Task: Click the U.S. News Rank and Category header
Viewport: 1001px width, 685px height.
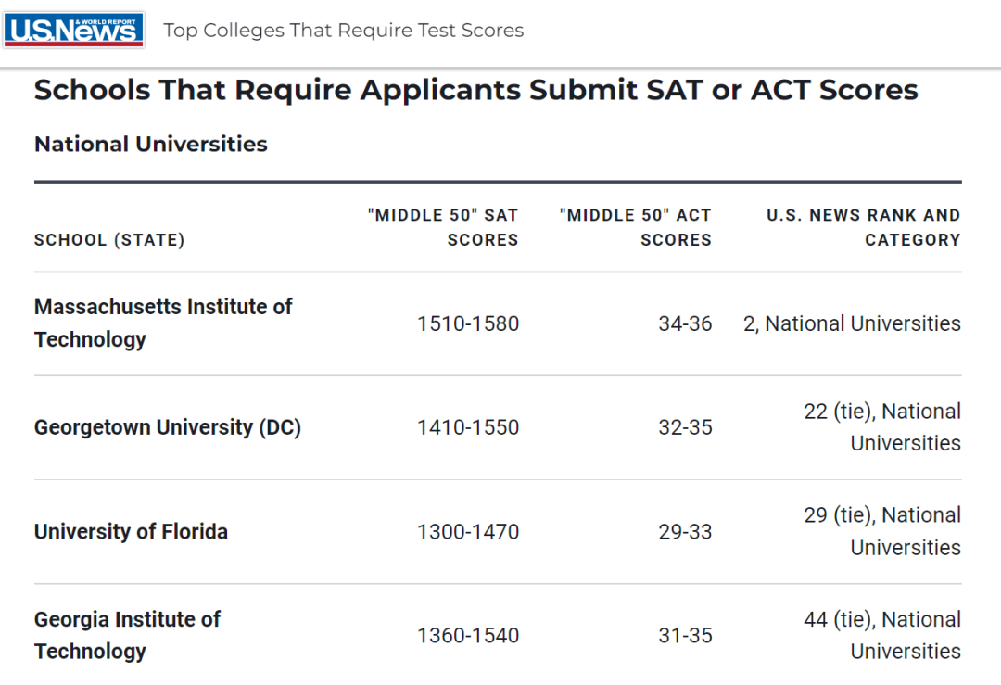Action: coord(863,227)
